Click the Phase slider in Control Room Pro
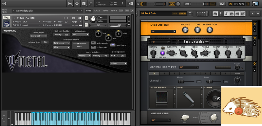The height and width of the screenshot is (126, 262). point(181,82)
